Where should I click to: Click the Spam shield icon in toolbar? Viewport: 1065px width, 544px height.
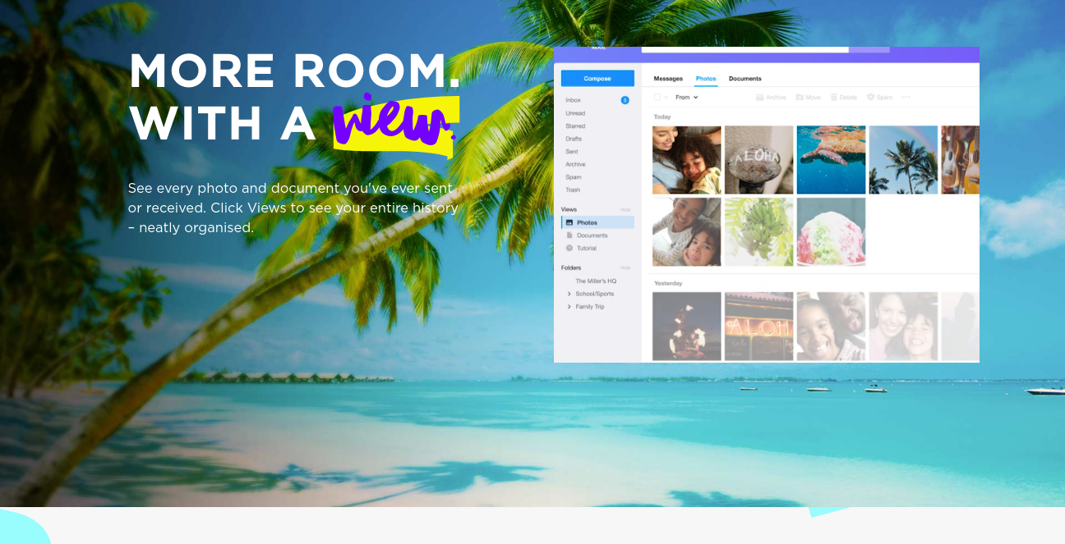pos(870,97)
